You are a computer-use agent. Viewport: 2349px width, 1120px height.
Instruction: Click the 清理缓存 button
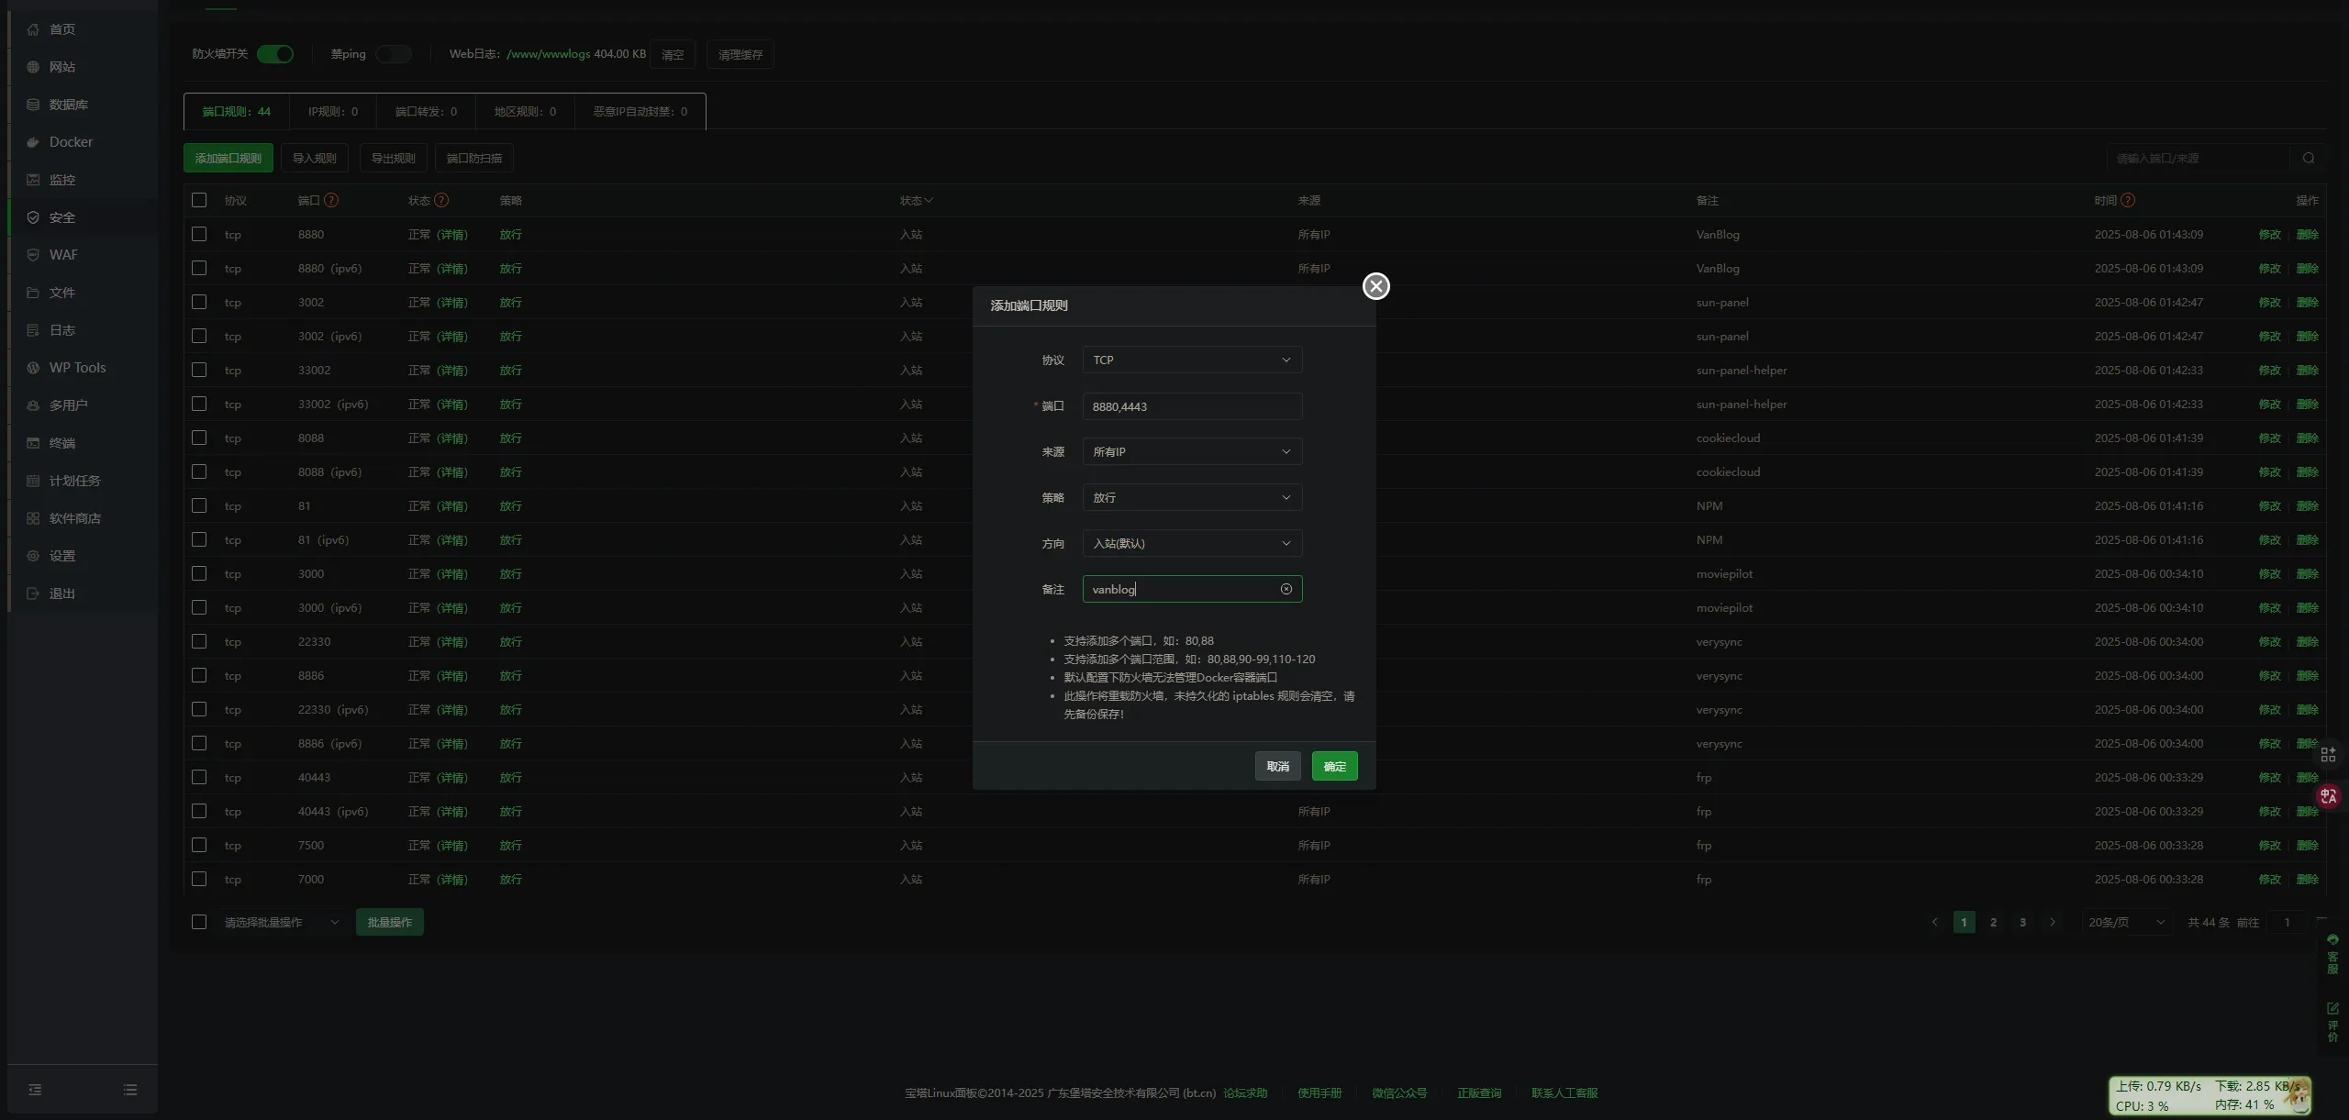point(740,54)
